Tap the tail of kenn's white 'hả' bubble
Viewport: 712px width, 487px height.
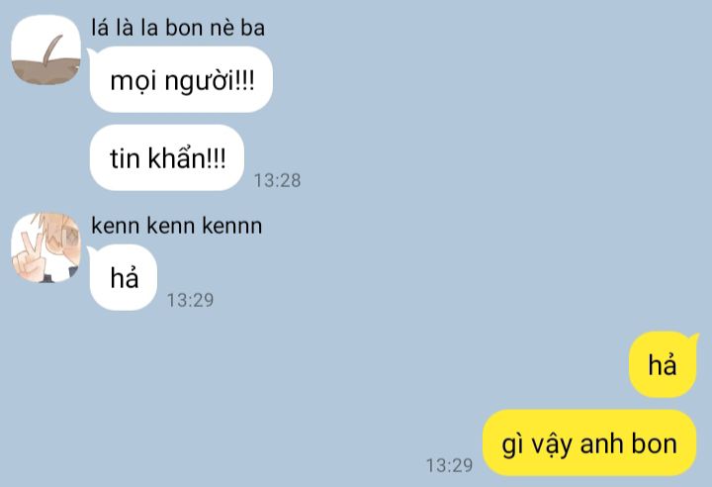90,251
